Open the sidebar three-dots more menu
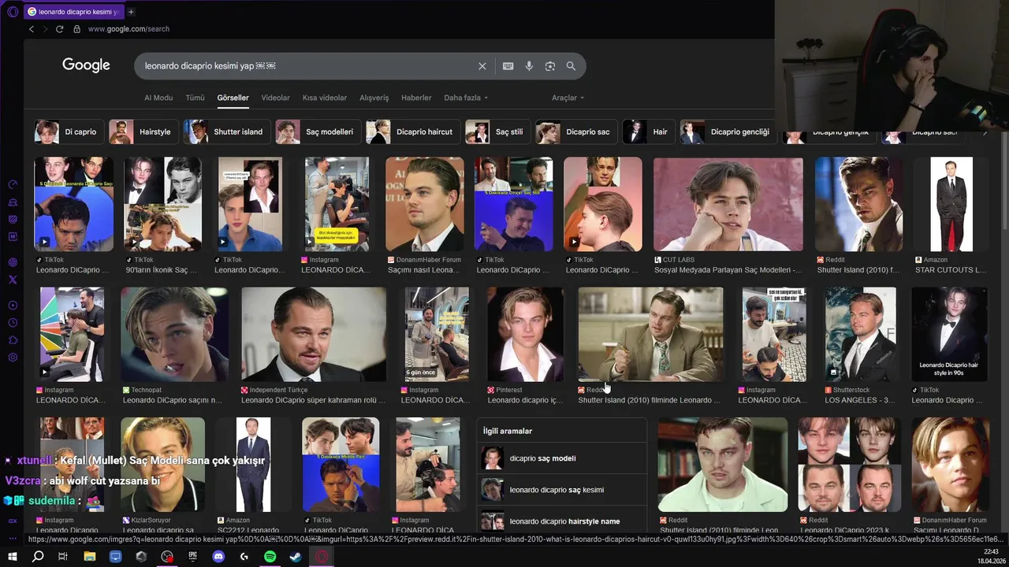Viewport: 1009px width, 567px height. pyautogui.click(x=13, y=538)
